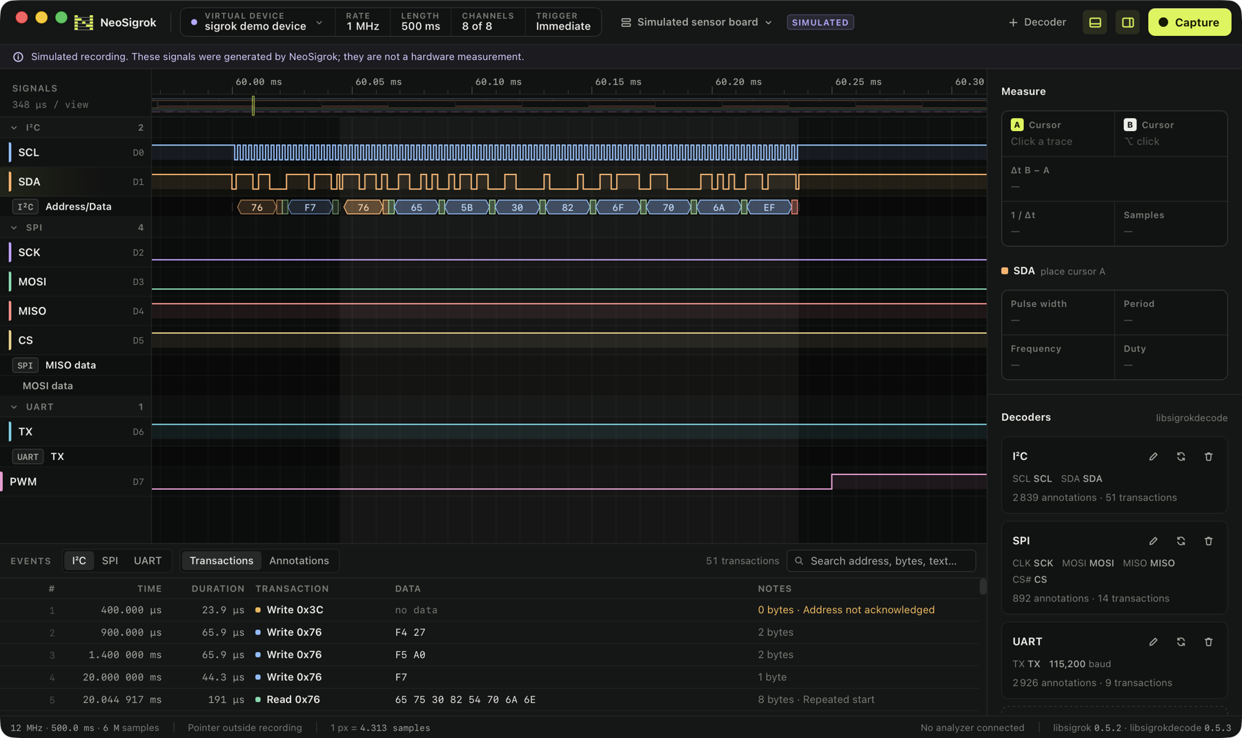
Task: Open the Simulated sensor board dropdown
Action: 696,22
